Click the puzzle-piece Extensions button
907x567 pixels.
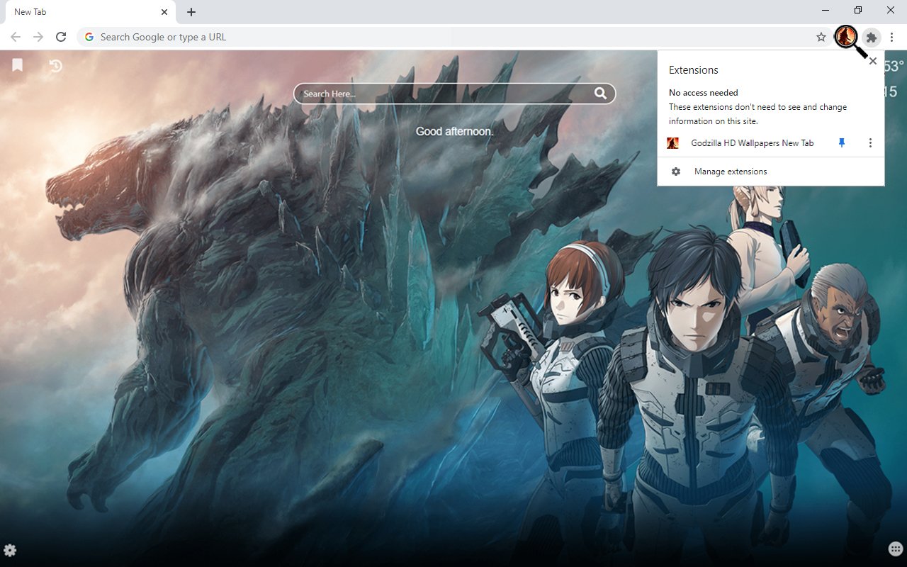(x=872, y=38)
